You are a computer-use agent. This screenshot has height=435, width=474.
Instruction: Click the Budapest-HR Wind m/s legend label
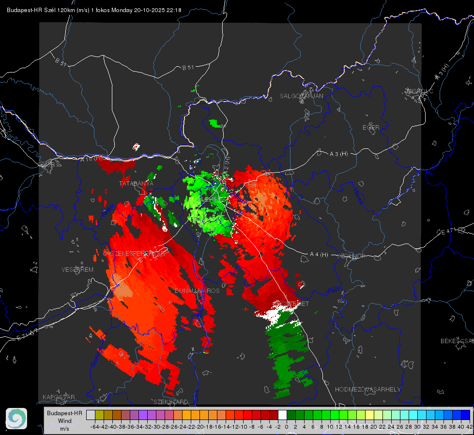click(64, 421)
